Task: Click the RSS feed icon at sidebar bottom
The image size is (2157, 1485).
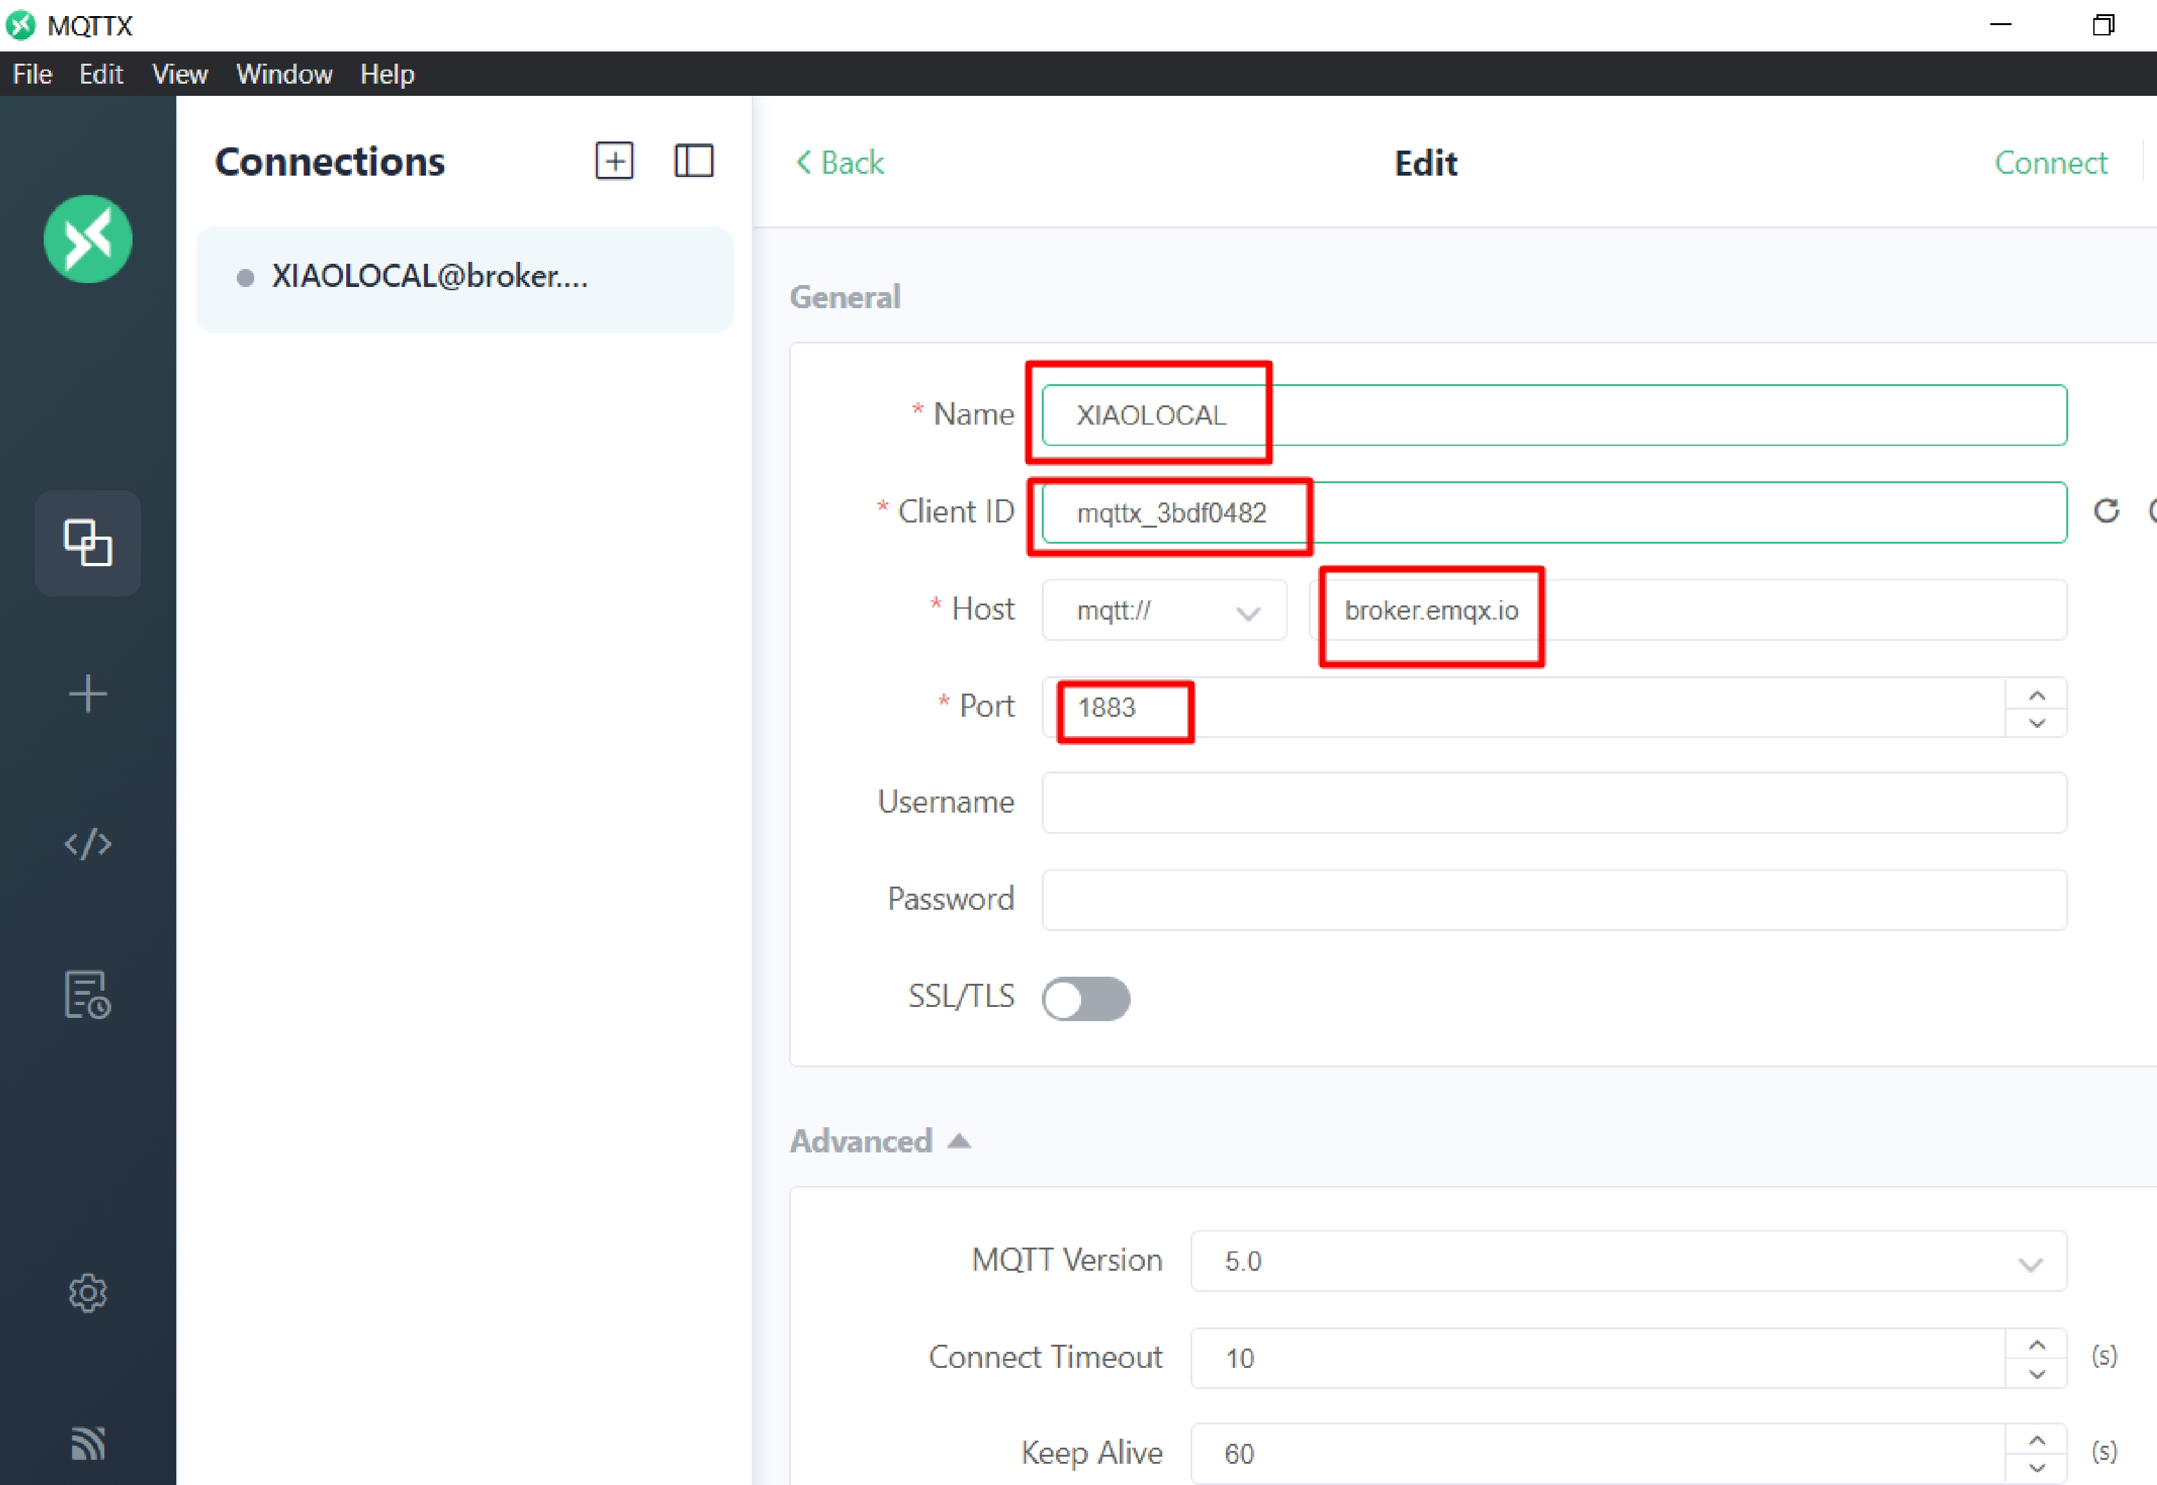Action: 88,1443
